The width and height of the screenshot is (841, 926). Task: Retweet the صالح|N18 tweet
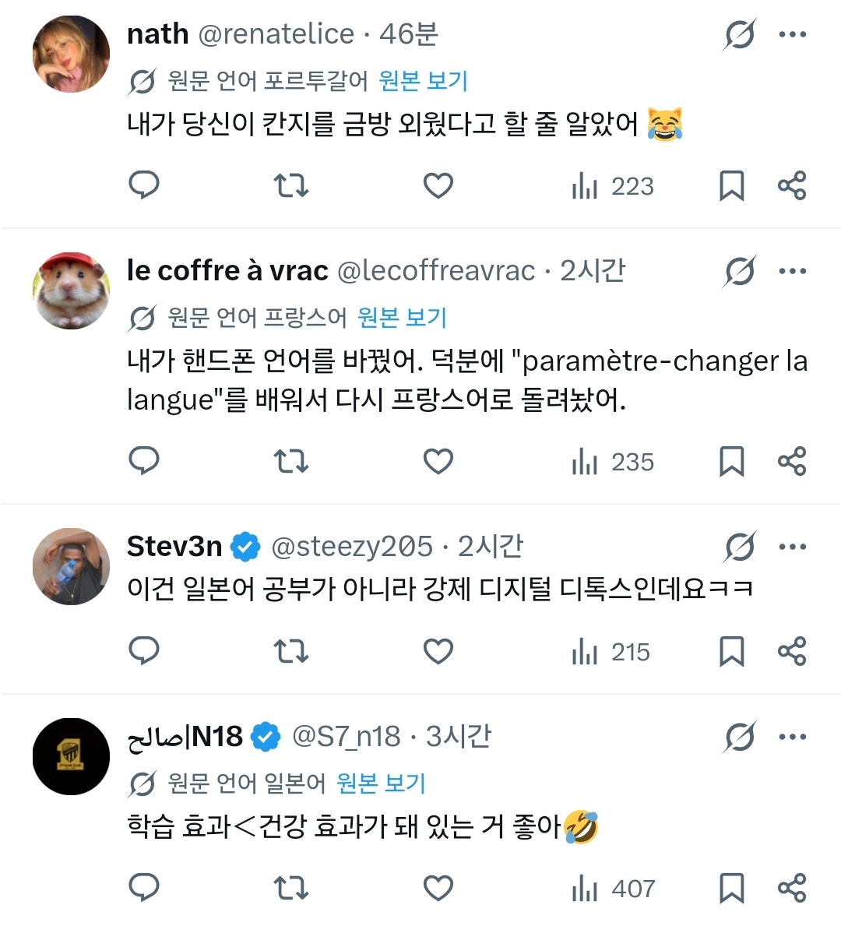click(x=291, y=888)
